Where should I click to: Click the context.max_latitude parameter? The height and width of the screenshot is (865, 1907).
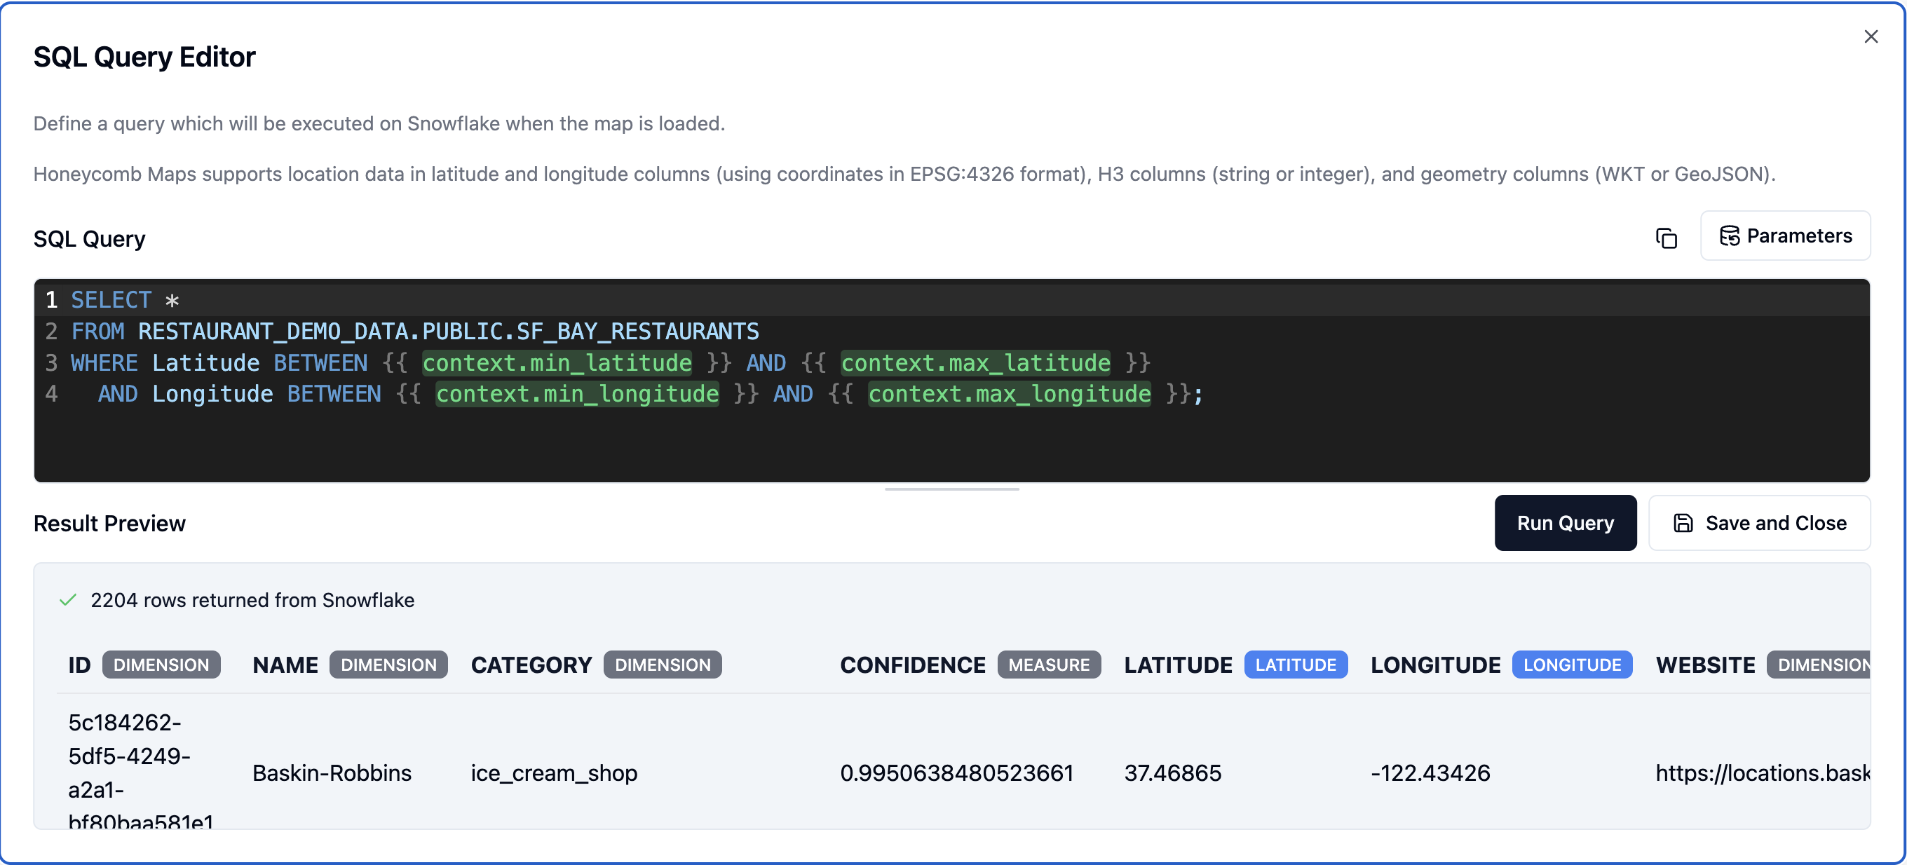(975, 362)
